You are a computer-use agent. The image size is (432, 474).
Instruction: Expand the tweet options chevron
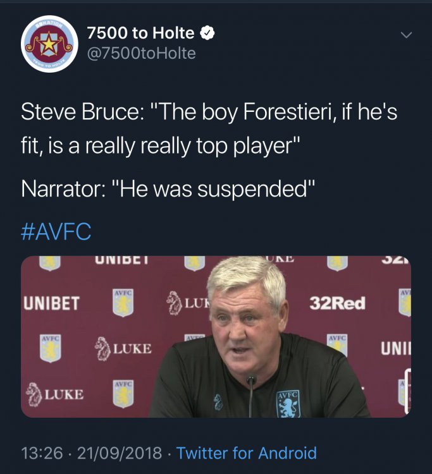click(x=407, y=35)
